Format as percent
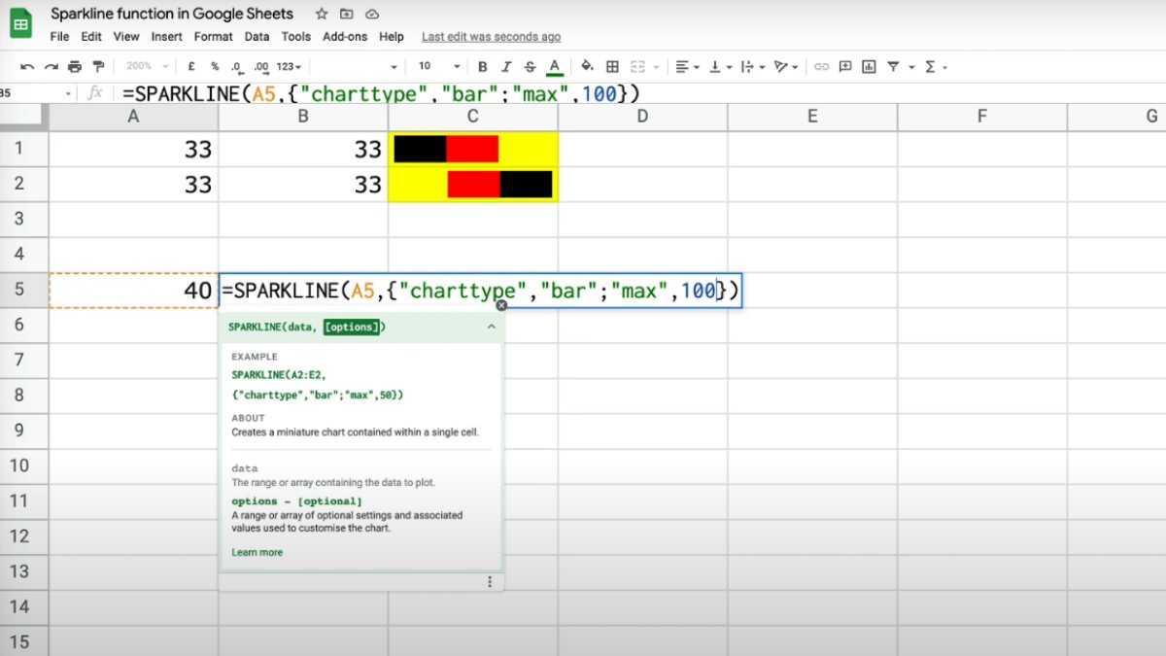This screenshot has height=656, width=1166. (215, 67)
